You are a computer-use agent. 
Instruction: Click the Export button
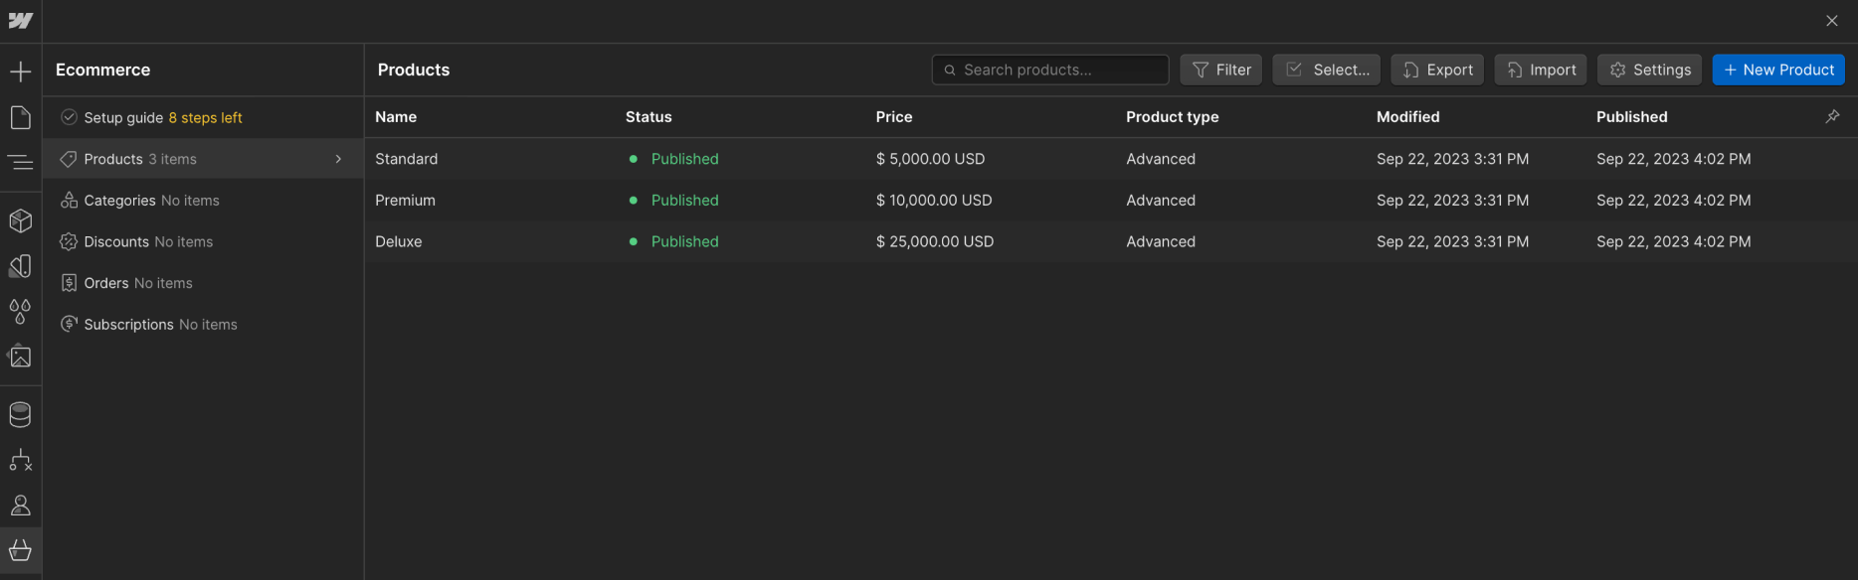[1437, 70]
